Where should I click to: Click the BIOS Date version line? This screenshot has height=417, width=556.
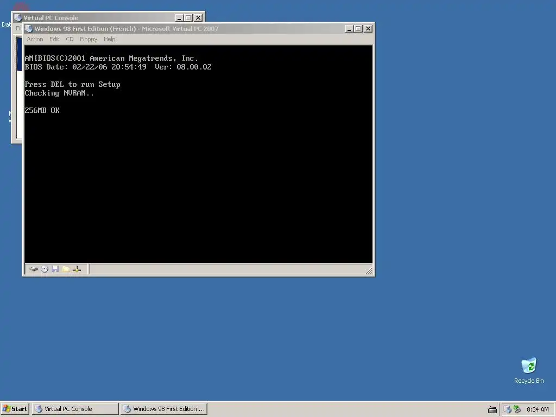tap(118, 67)
